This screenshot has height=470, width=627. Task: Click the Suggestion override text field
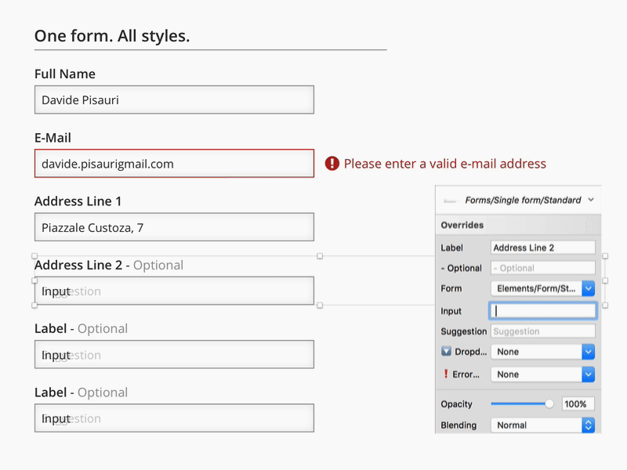(x=542, y=331)
